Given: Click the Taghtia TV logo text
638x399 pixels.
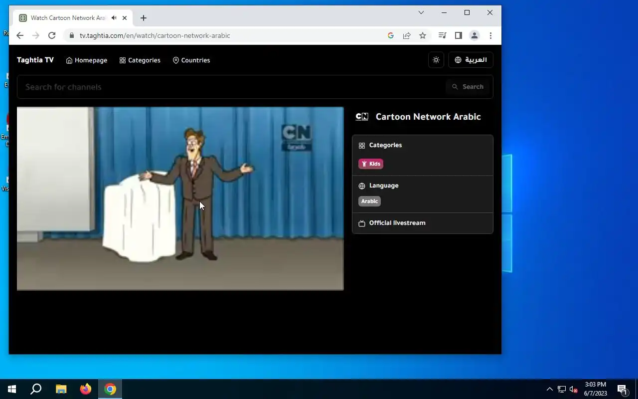Looking at the screenshot, I should click(35, 60).
